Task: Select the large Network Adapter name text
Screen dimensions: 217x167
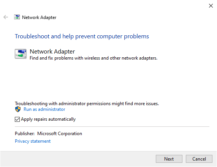Action: click(x=52, y=52)
